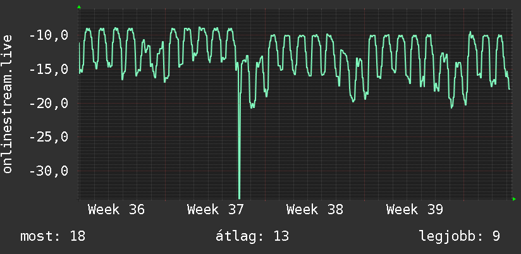
Task: Click the 'onlinestream.live' vertical label
Action: [x=7, y=104]
